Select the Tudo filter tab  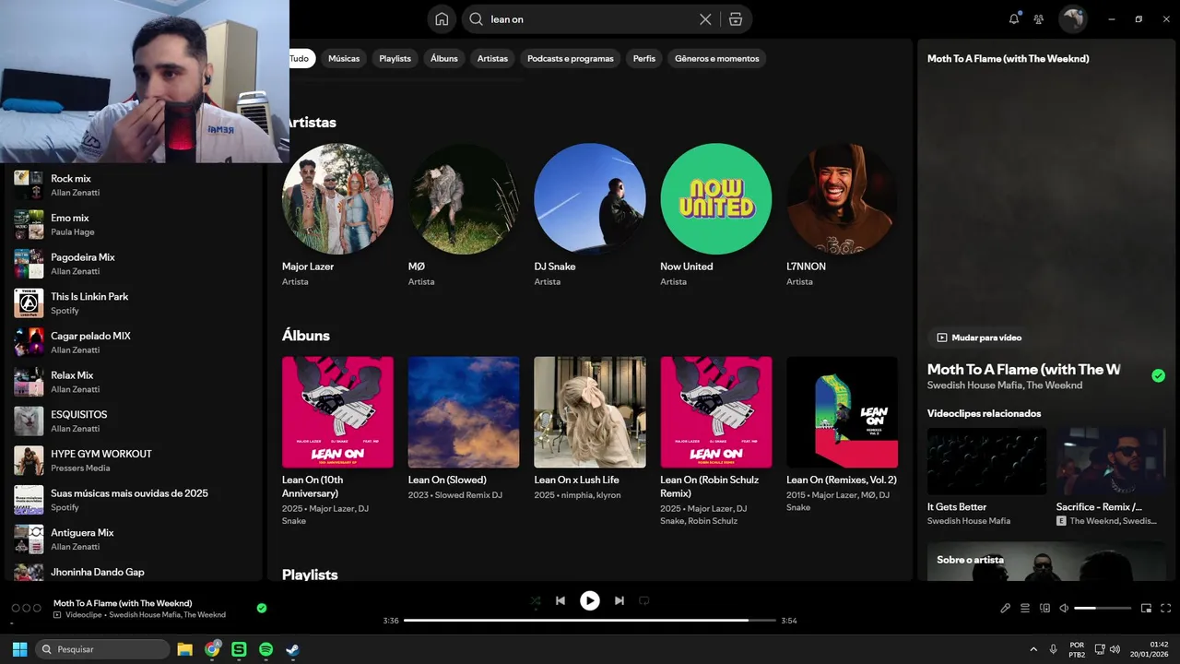tap(301, 58)
